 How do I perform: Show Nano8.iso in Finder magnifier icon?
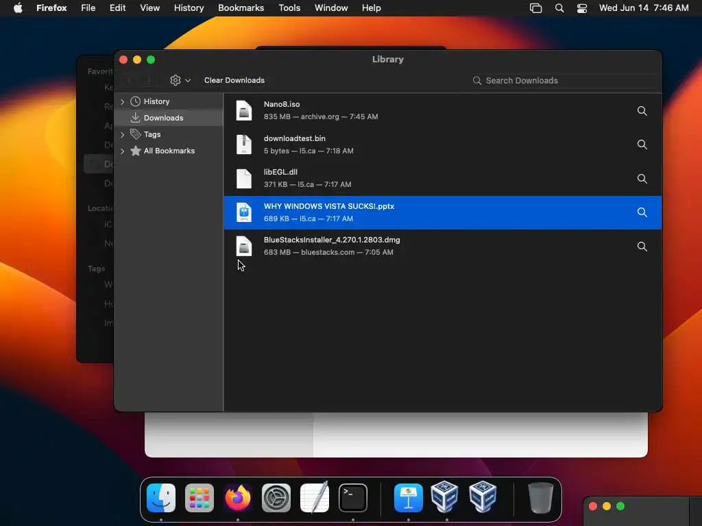click(642, 111)
